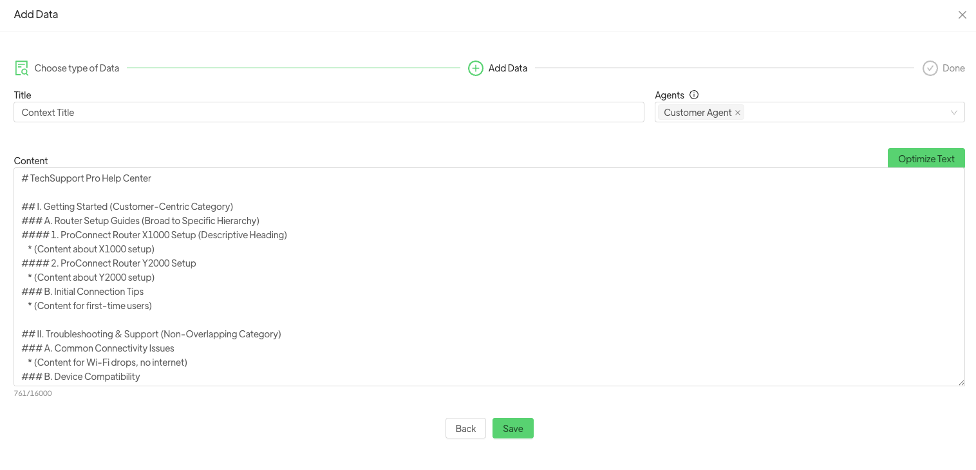This screenshot has width=976, height=470.
Task: Click the Done checkmark step icon
Action: tap(930, 68)
